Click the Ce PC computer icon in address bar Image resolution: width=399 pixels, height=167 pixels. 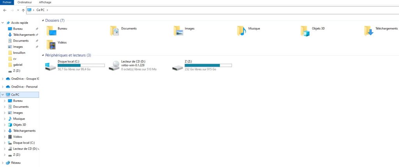(30, 10)
